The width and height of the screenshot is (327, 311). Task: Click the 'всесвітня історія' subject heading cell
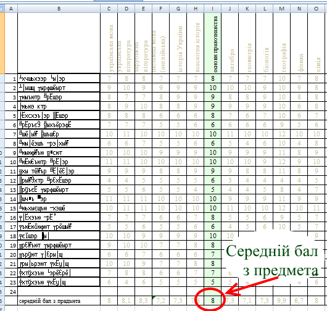(x=196, y=43)
